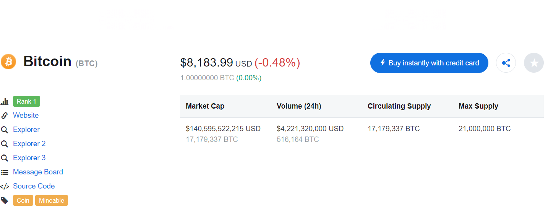
Task: Click the magnifier icon next to Explorer
Action: (5, 130)
